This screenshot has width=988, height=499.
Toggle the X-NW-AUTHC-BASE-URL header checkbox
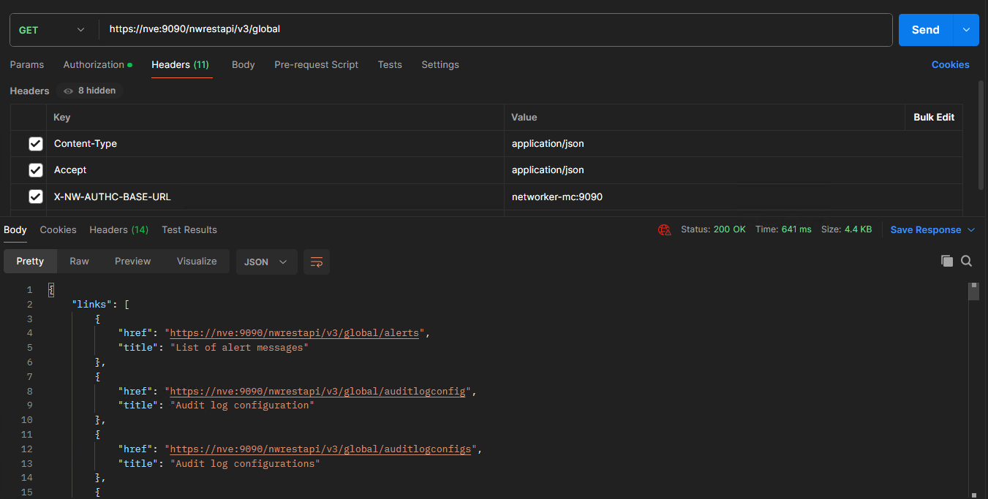(35, 197)
